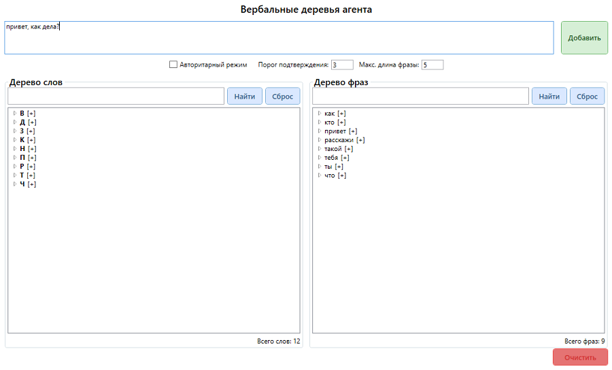612x370 pixels.
Task: Expand the В node in word tree
Action: 15,113
